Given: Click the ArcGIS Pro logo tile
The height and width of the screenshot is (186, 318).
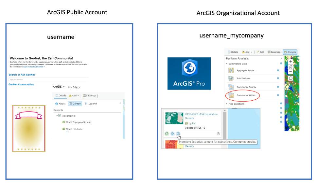Looking at the screenshot, I should coord(189,74).
